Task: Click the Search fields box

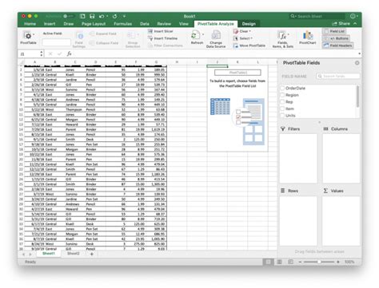Action: tap(338, 77)
